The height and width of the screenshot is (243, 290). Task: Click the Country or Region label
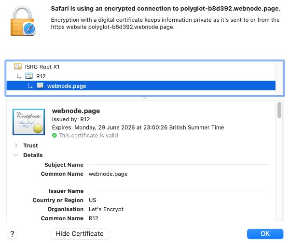(58, 200)
